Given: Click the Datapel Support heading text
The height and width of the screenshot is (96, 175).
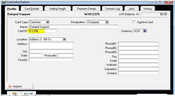Looking at the screenshot, I should [19, 14].
